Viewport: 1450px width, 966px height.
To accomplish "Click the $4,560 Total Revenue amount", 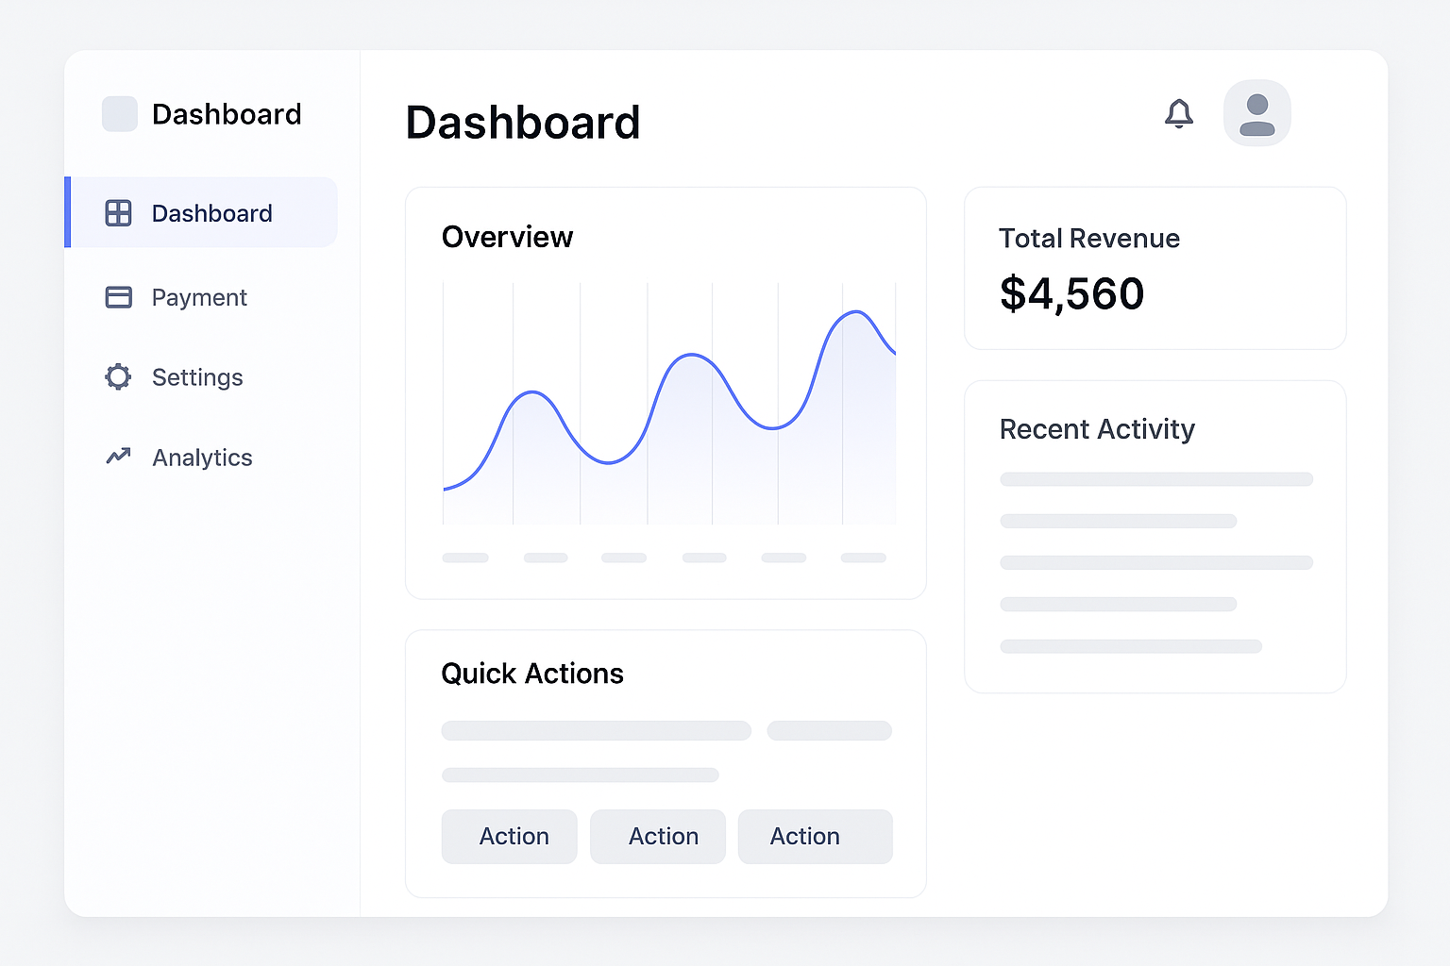I will coord(1071,294).
